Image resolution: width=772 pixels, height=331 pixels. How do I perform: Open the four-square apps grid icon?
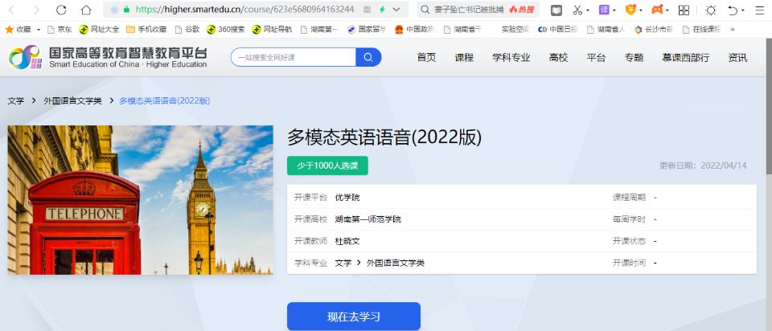point(684,10)
